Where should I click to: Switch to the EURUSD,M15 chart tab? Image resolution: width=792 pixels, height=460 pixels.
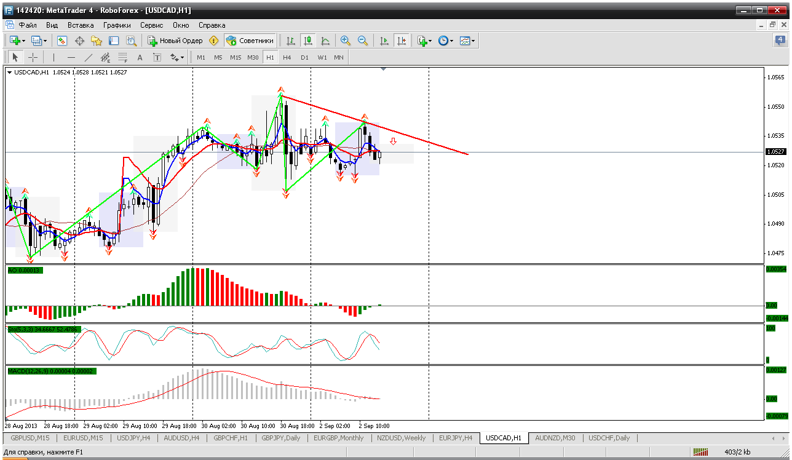click(x=84, y=438)
